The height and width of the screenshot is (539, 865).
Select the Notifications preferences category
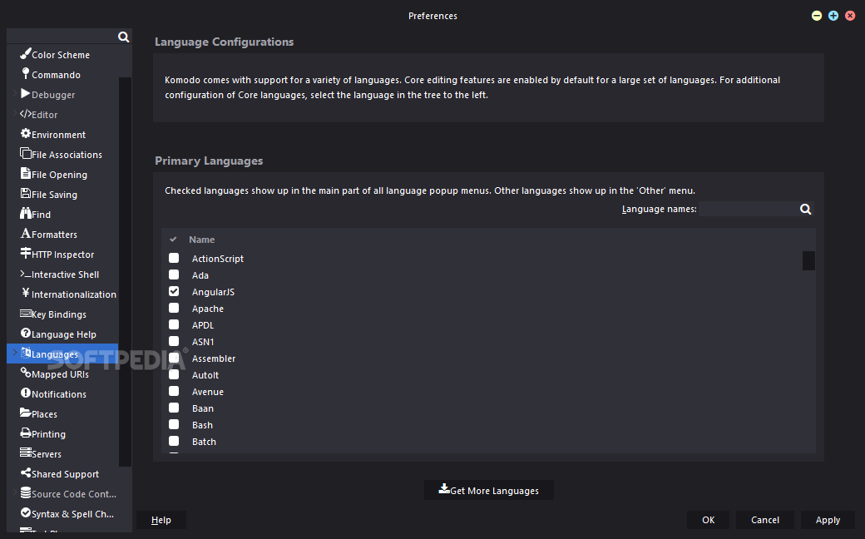[62, 394]
